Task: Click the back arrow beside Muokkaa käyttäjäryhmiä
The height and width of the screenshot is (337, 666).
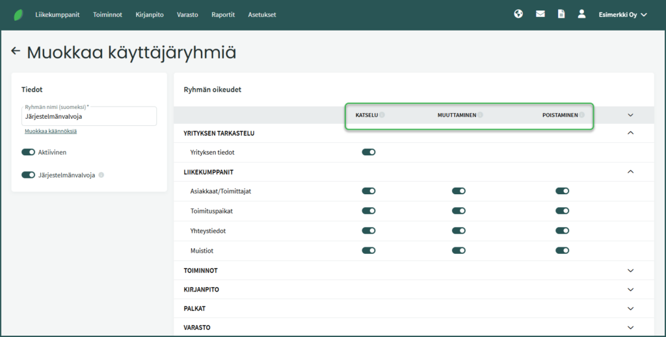Action: coord(16,51)
